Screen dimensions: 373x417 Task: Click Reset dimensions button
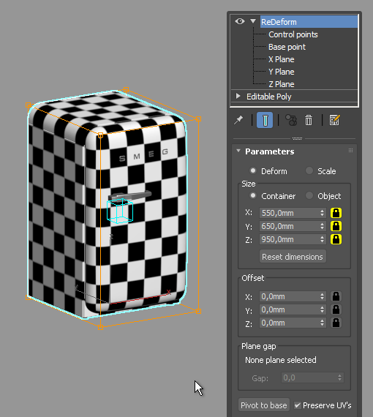(x=293, y=257)
